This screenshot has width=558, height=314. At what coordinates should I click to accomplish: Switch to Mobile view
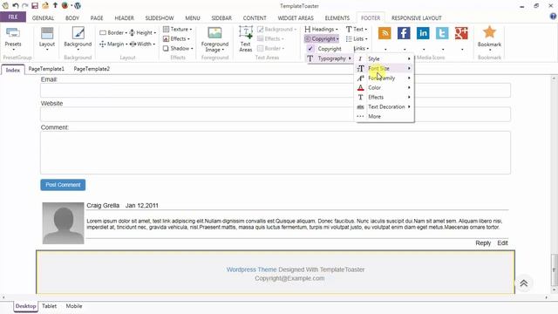click(74, 306)
